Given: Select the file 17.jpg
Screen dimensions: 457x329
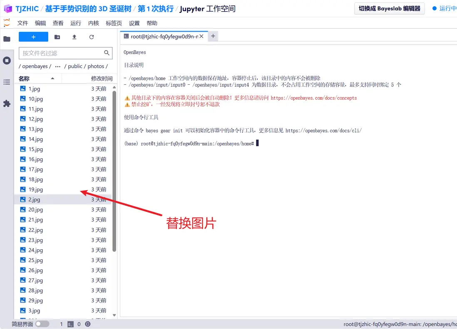Looking at the screenshot, I should click(63, 169).
